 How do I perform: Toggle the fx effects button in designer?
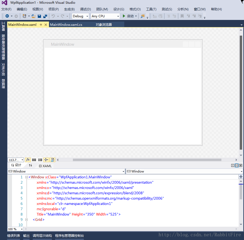[28, 160]
